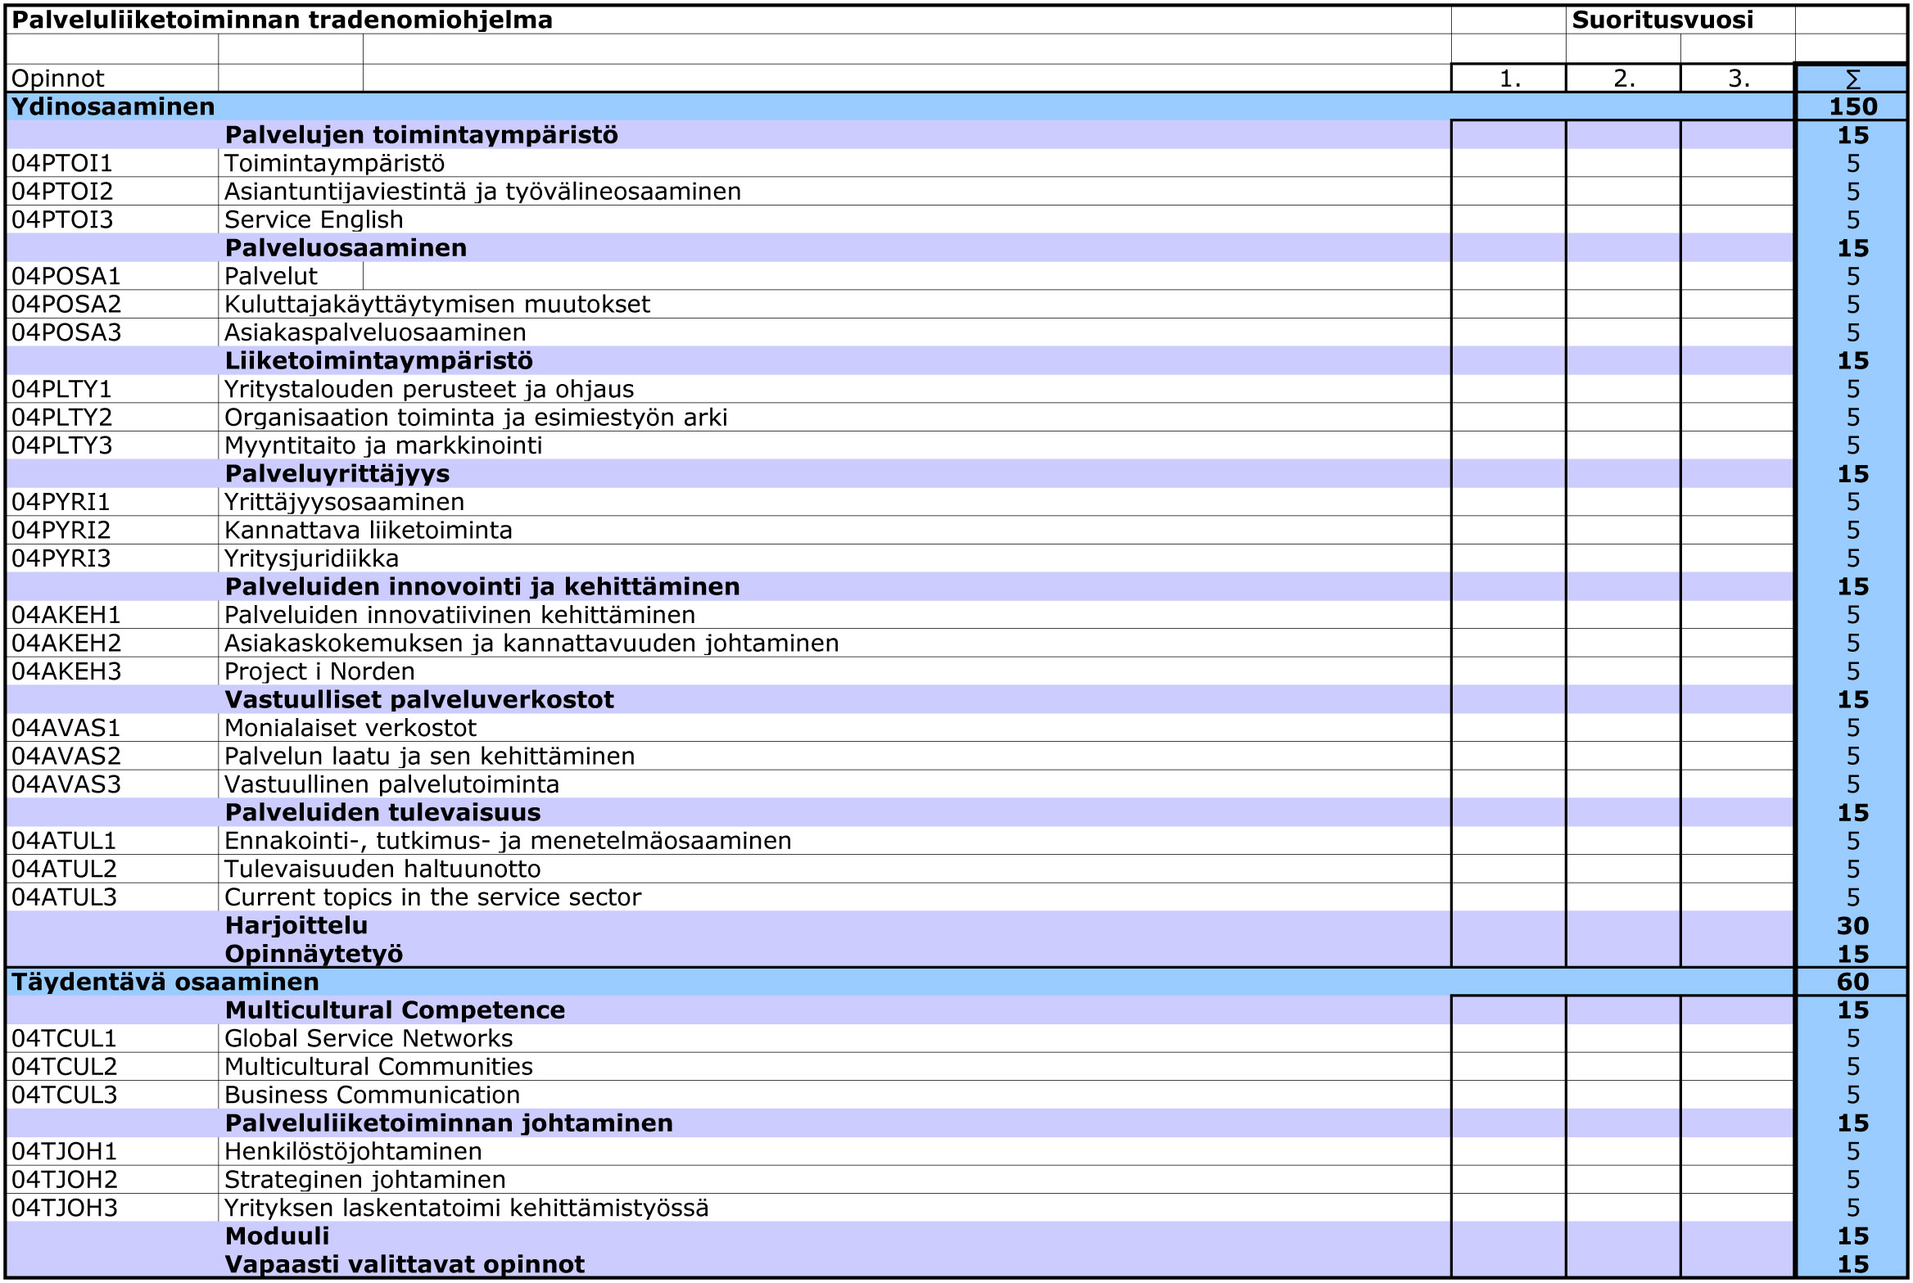1913x1283 pixels.
Task: Click 'Yrittäjyysosaaminen' course
Action: coord(345,502)
